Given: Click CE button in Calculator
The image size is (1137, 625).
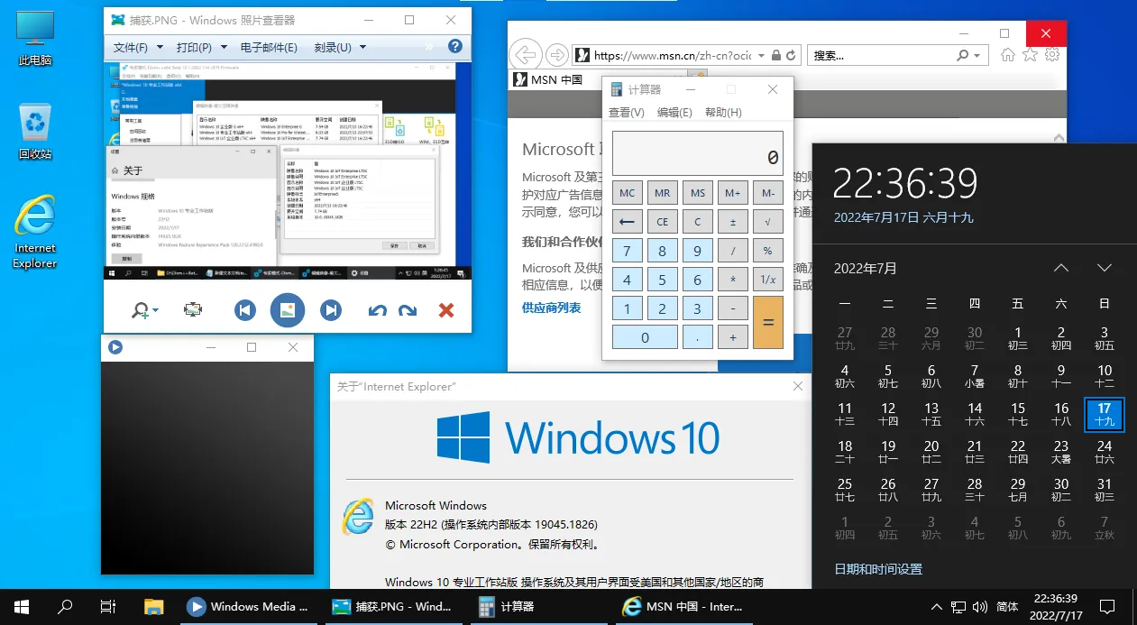Looking at the screenshot, I should pyautogui.click(x=662, y=222).
